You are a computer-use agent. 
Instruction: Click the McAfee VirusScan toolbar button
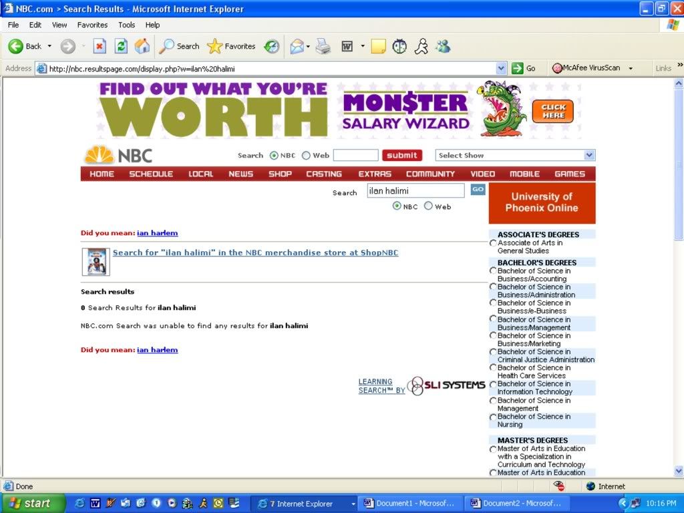point(586,68)
